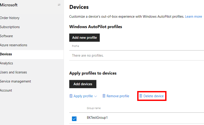Open Analytics from sidebar

6,63
